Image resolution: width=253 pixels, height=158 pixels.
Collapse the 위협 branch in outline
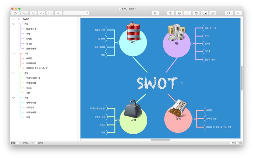click(x=14, y=98)
